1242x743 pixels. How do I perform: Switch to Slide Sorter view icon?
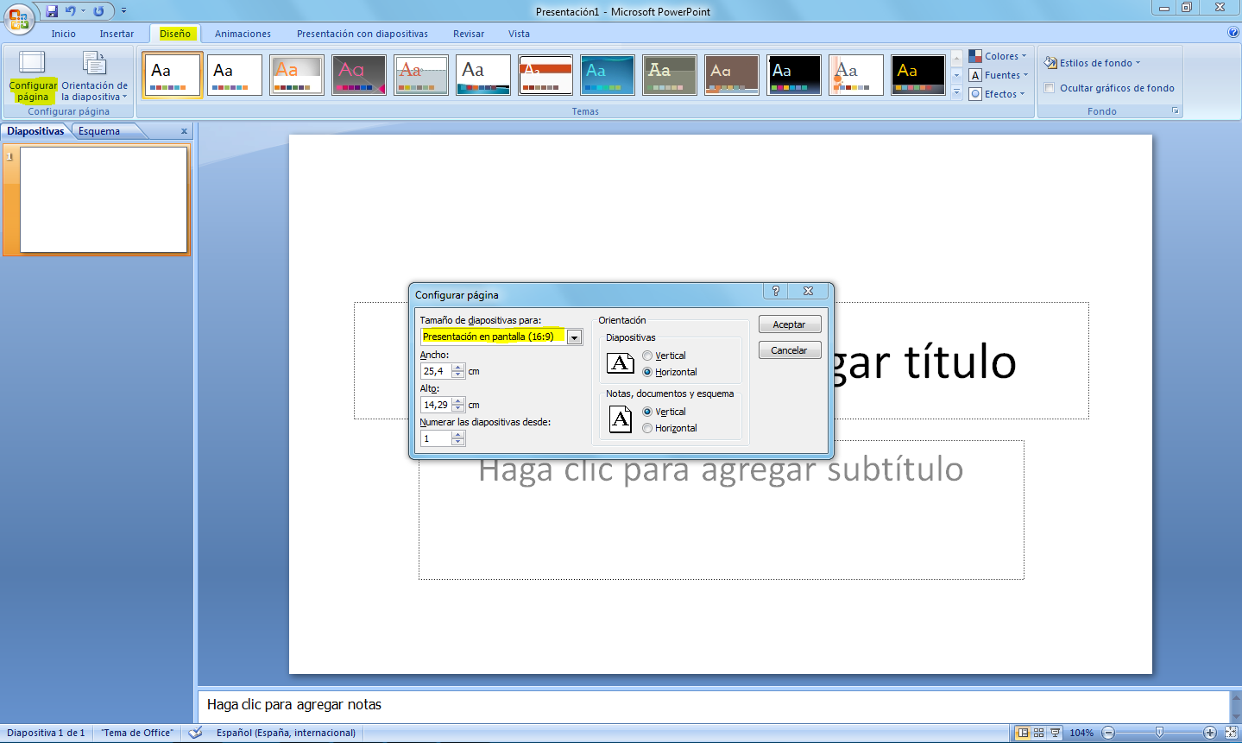(1039, 733)
